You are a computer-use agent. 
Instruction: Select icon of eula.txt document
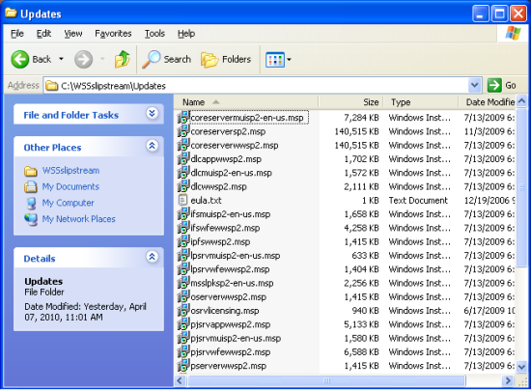point(182,201)
